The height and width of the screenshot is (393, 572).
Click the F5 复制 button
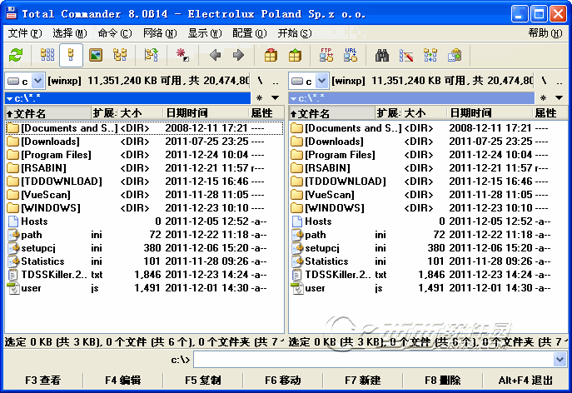click(x=203, y=381)
